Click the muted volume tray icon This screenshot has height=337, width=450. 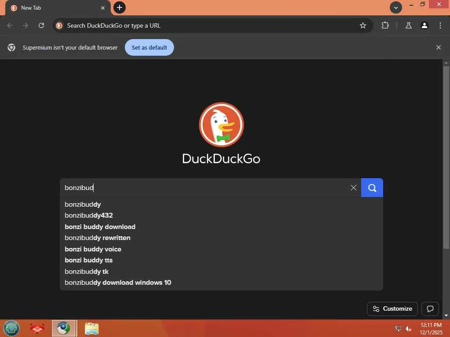pyautogui.click(x=408, y=329)
